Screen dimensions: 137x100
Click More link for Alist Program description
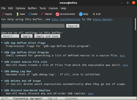[122, 56]
